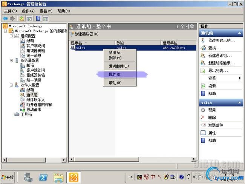Viewport: 245px width, 184px height.
Task: Open the 帮助(H) menu in menu bar
Action: pyautogui.click(x=64, y=11)
